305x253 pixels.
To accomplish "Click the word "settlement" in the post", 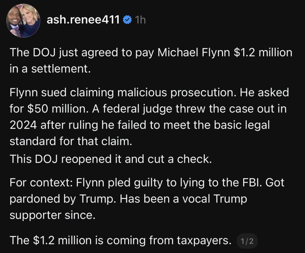I will 60,69.
